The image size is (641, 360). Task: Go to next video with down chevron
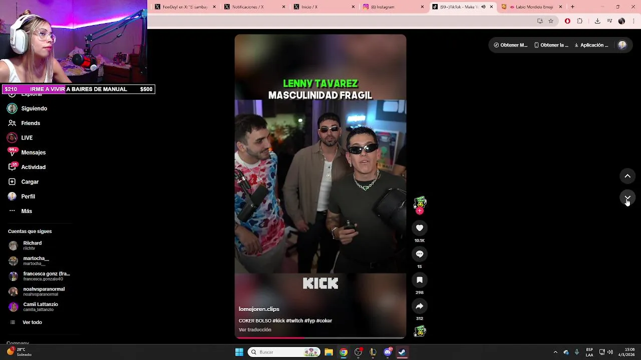pos(627,198)
